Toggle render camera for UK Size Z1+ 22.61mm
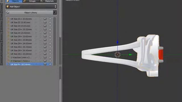The image size is (182, 102). 45,19
